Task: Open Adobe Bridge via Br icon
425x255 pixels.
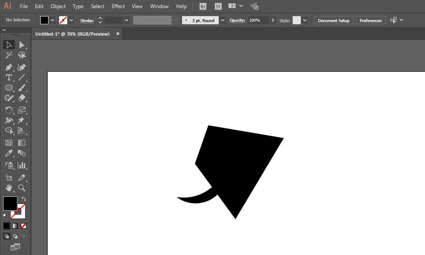Action: coord(203,6)
